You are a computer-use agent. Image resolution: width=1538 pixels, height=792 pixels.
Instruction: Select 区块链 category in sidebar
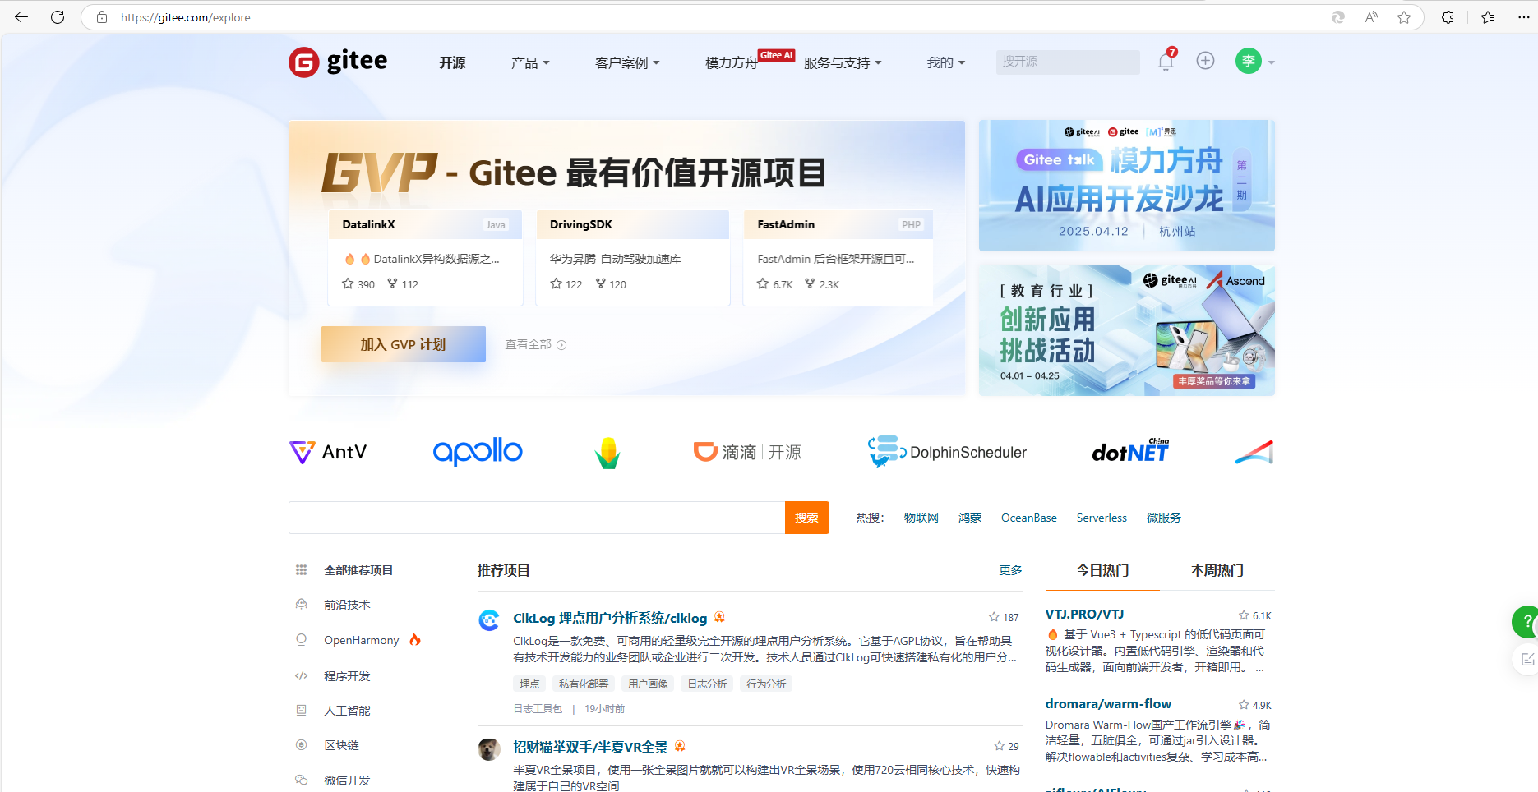(x=341, y=745)
